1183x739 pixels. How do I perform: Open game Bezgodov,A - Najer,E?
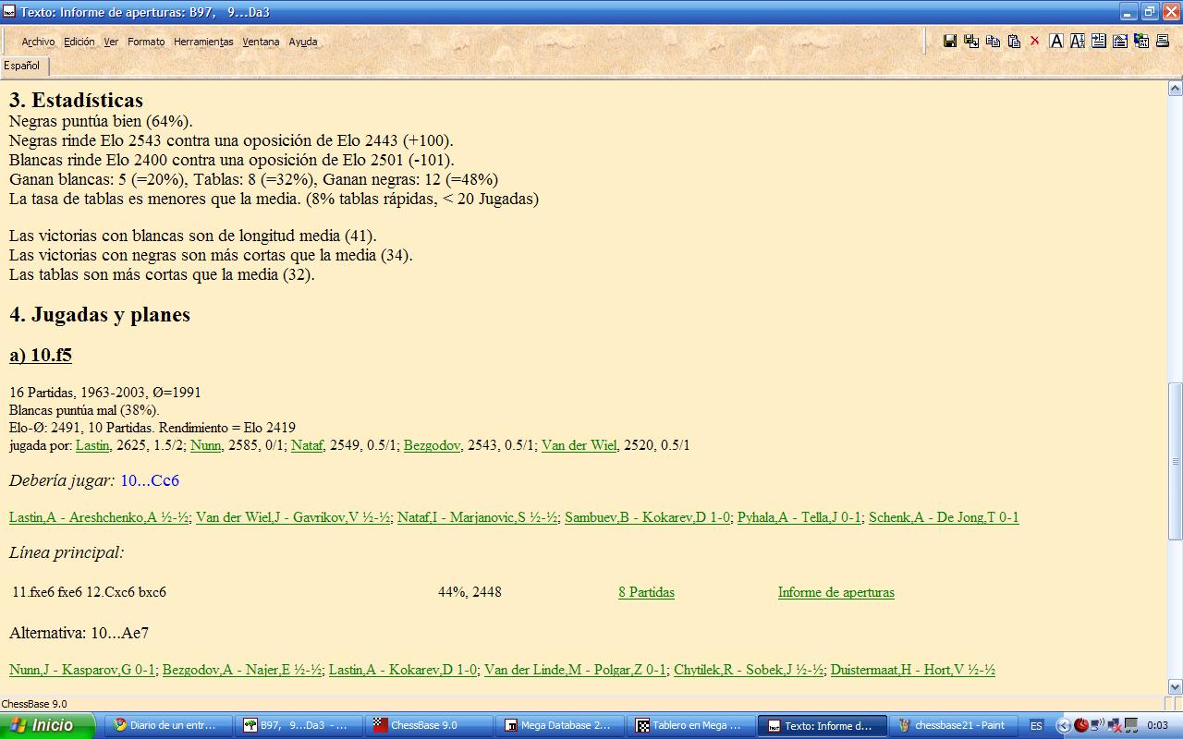tap(242, 670)
